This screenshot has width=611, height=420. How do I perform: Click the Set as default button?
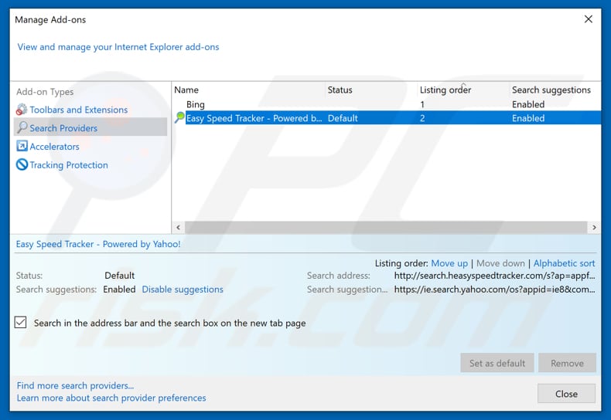pyautogui.click(x=497, y=363)
